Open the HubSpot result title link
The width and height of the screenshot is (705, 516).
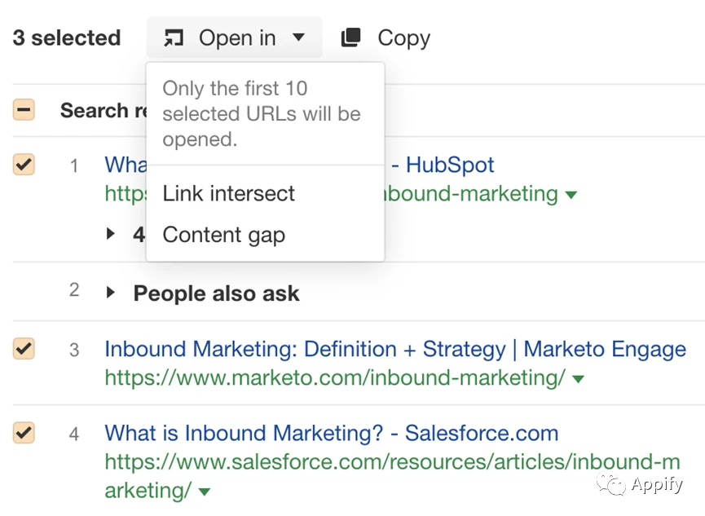[450, 165]
